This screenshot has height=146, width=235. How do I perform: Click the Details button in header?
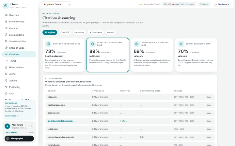point(204,4)
